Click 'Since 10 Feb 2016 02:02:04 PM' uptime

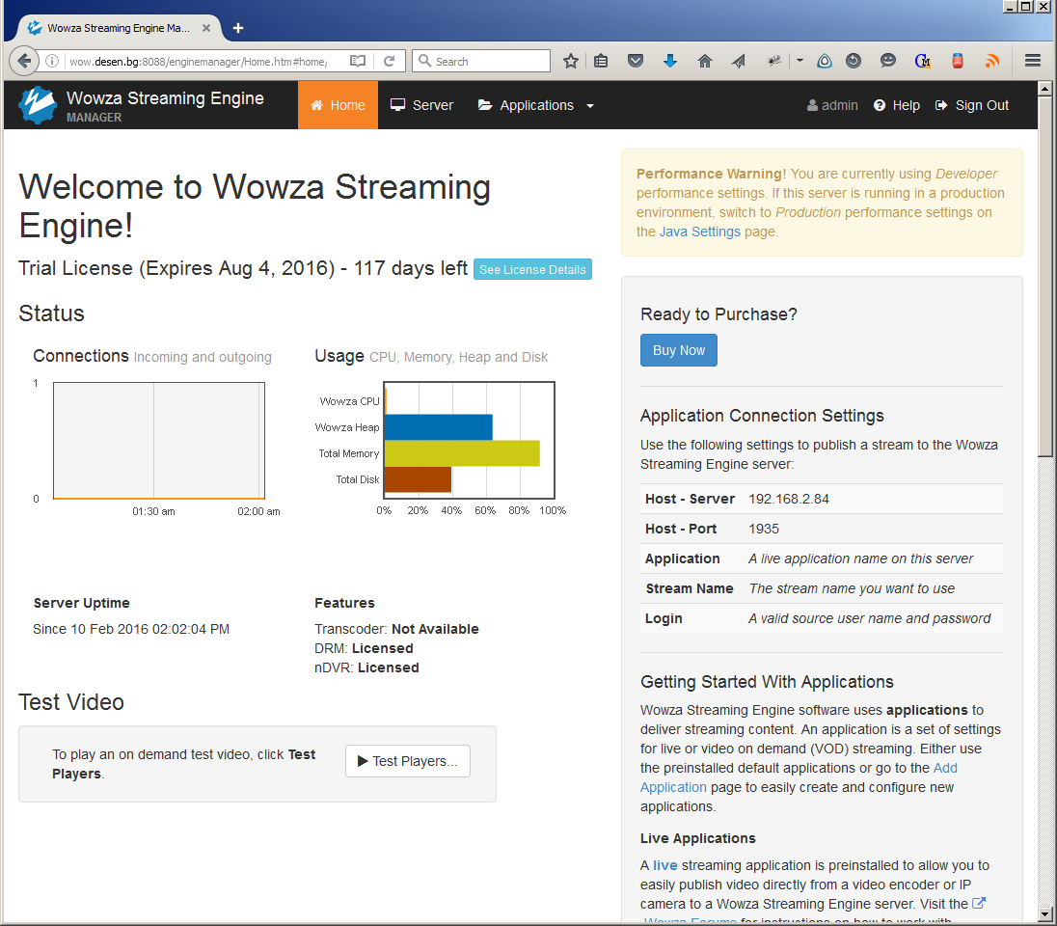pos(131,629)
